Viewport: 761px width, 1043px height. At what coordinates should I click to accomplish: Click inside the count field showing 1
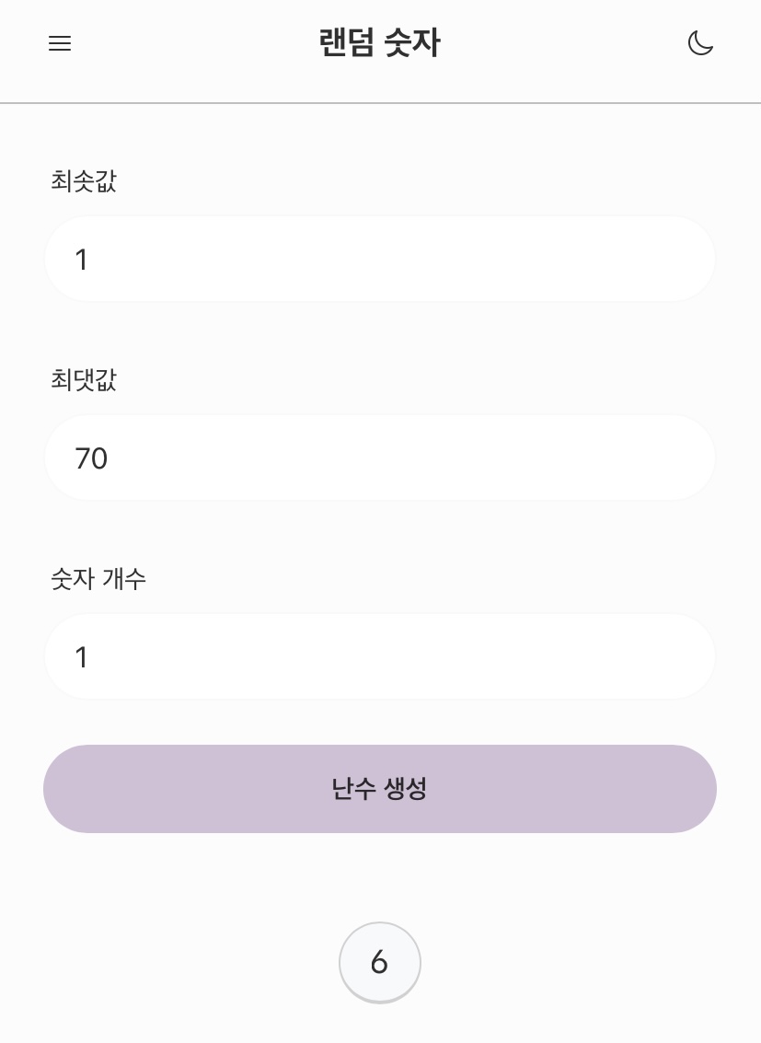[380, 656]
